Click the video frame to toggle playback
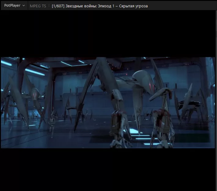Image resolution: width=217 pixels, height=191 pixels. coord(108,103)
